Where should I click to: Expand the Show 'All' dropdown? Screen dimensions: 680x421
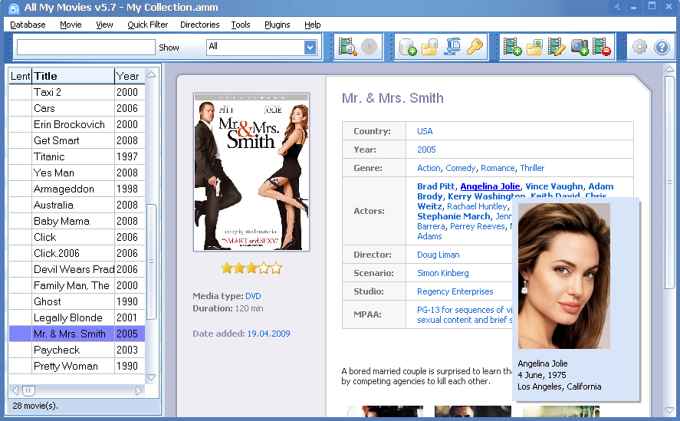[310, 48]
